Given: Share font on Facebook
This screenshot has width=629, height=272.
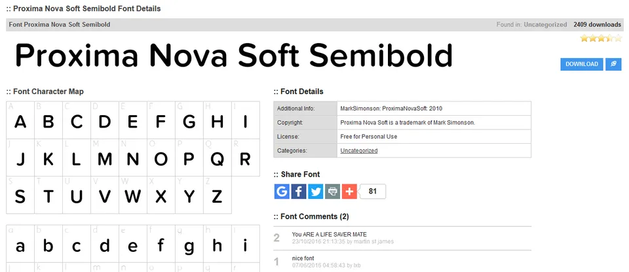Looking at the screenshot, I should (x=299, y=192).
